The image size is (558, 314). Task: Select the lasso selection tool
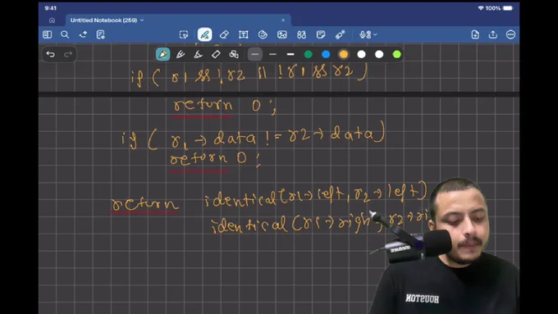184,34
